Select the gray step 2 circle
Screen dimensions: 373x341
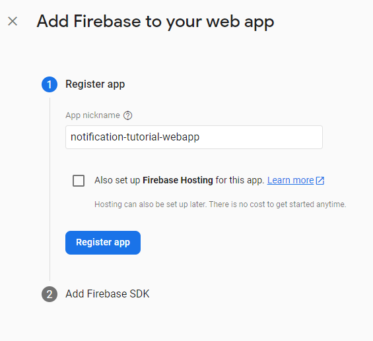[x=50, y=294]
